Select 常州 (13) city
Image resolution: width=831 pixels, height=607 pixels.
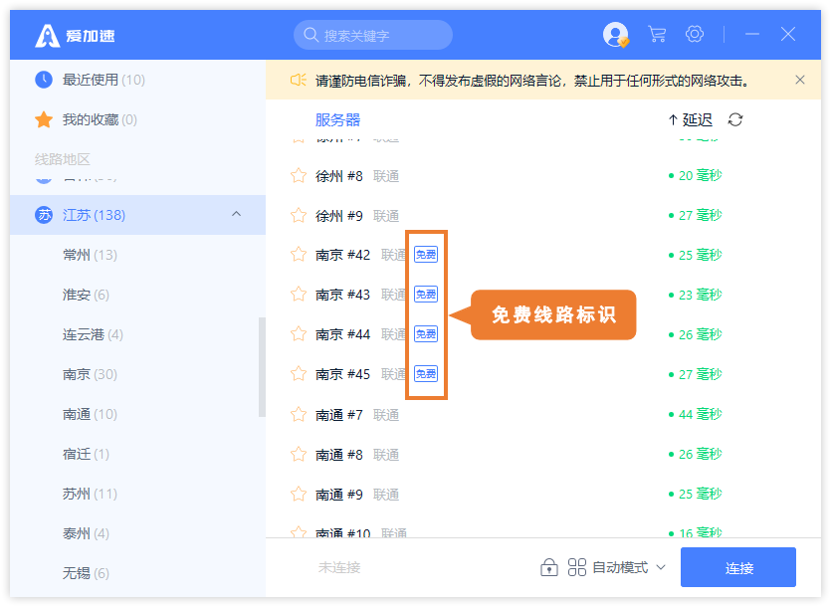pyautogui.click(x=137, y=255)
